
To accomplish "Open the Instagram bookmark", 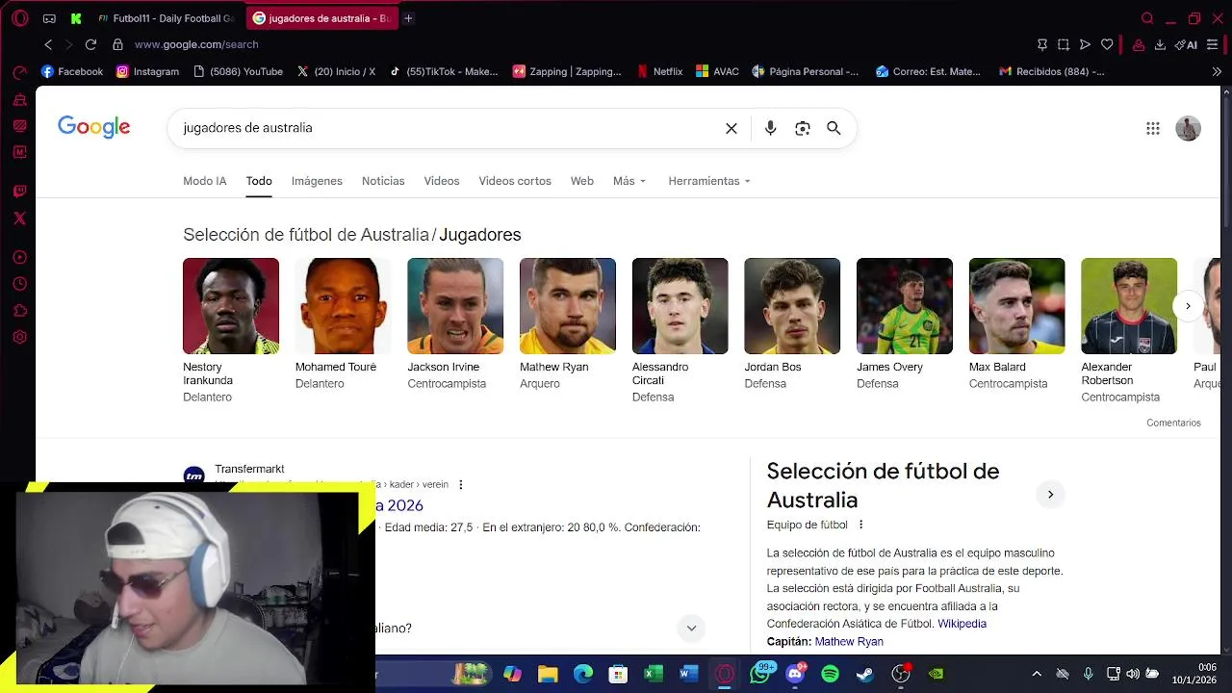I will click(147, 71).
